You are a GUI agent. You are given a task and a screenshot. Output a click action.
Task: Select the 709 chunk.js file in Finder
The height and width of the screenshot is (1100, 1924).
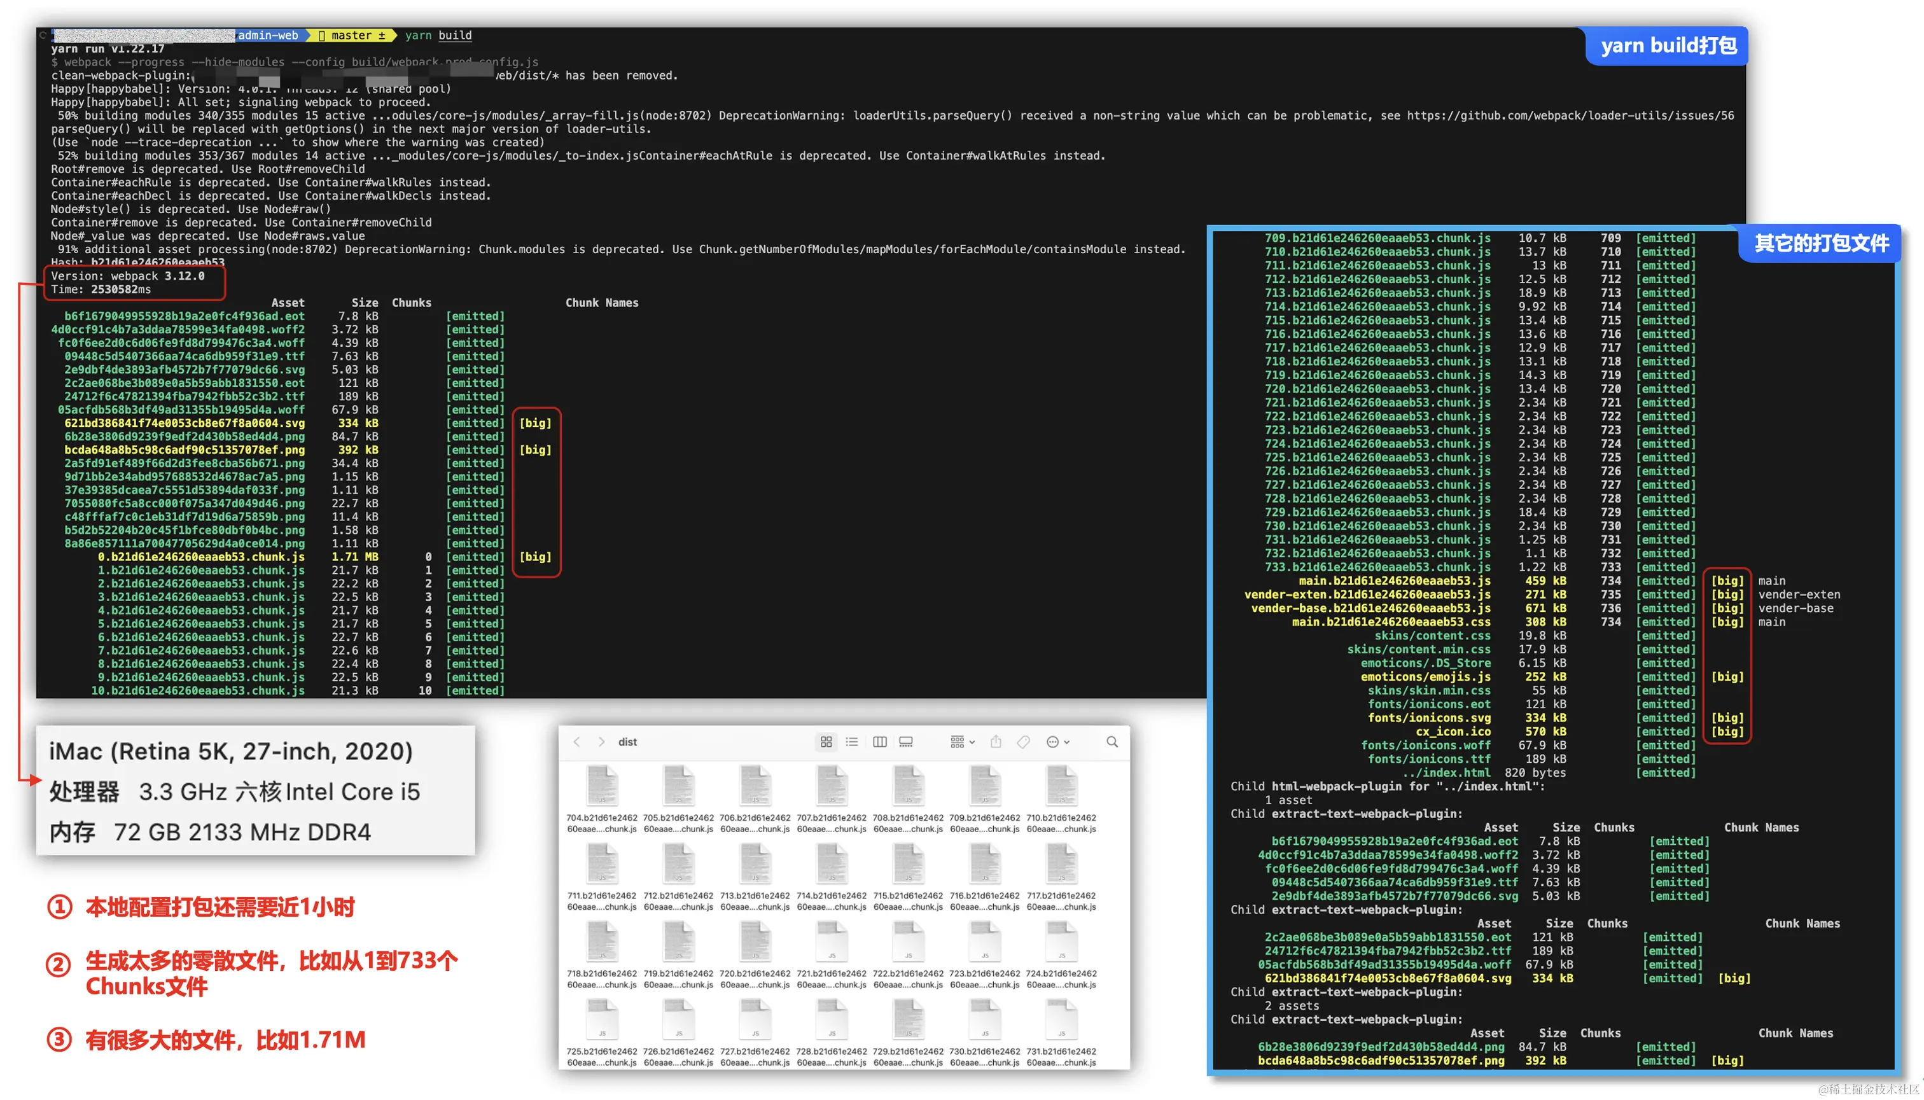985,786
